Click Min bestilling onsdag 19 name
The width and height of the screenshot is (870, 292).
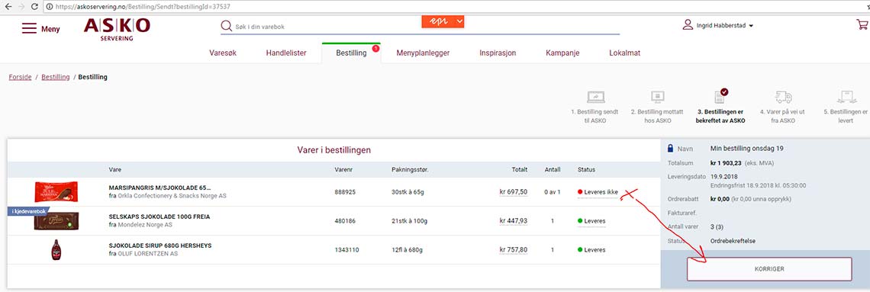[746, 149]
